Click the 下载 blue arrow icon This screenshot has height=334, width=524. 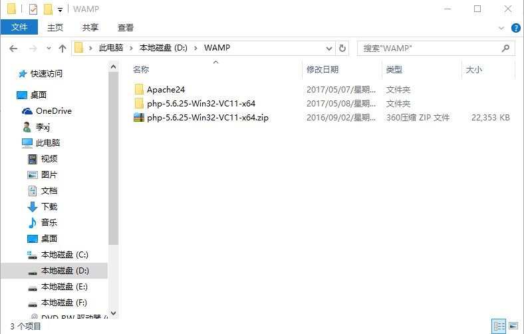[33, 207]
